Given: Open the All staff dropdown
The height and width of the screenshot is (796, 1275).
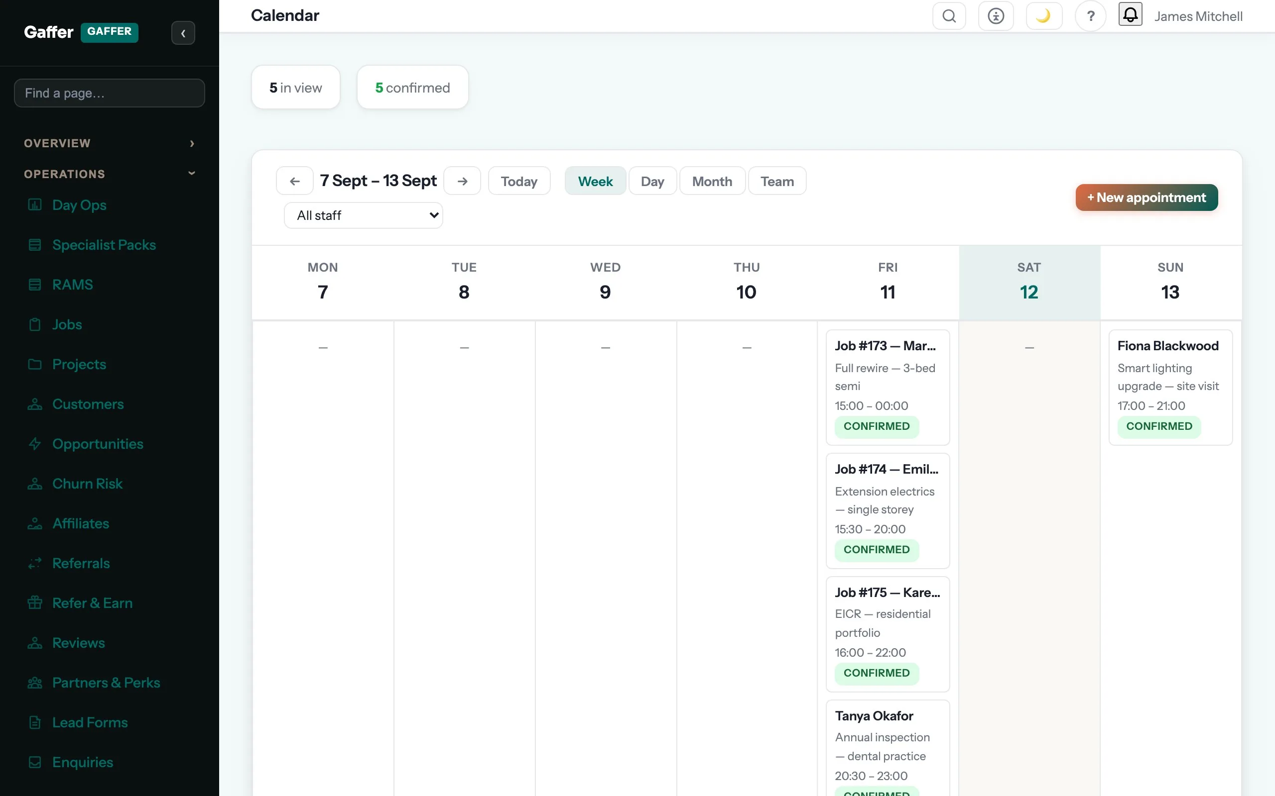Looking at the screenshot, I should coord(364,215).
